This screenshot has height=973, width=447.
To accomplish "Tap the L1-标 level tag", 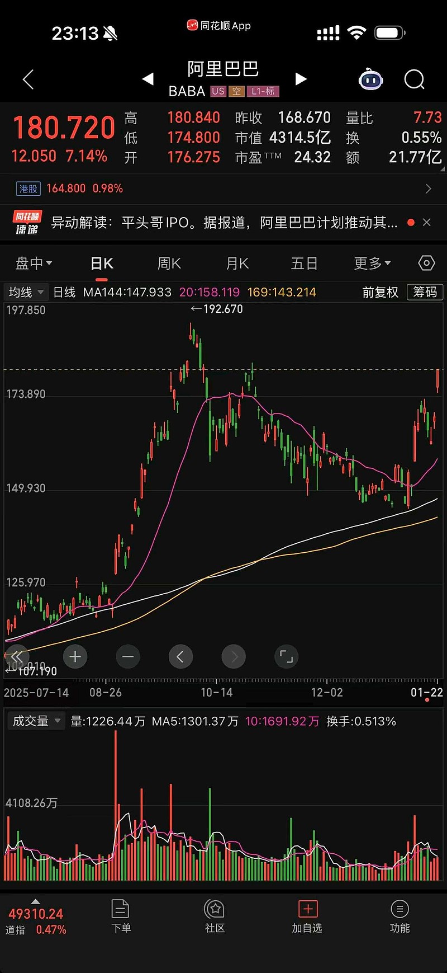I will point(263,91).
